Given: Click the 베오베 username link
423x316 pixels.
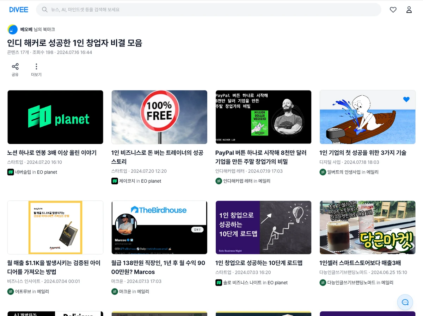Looking at the screenshot, I should coord(26,30).
